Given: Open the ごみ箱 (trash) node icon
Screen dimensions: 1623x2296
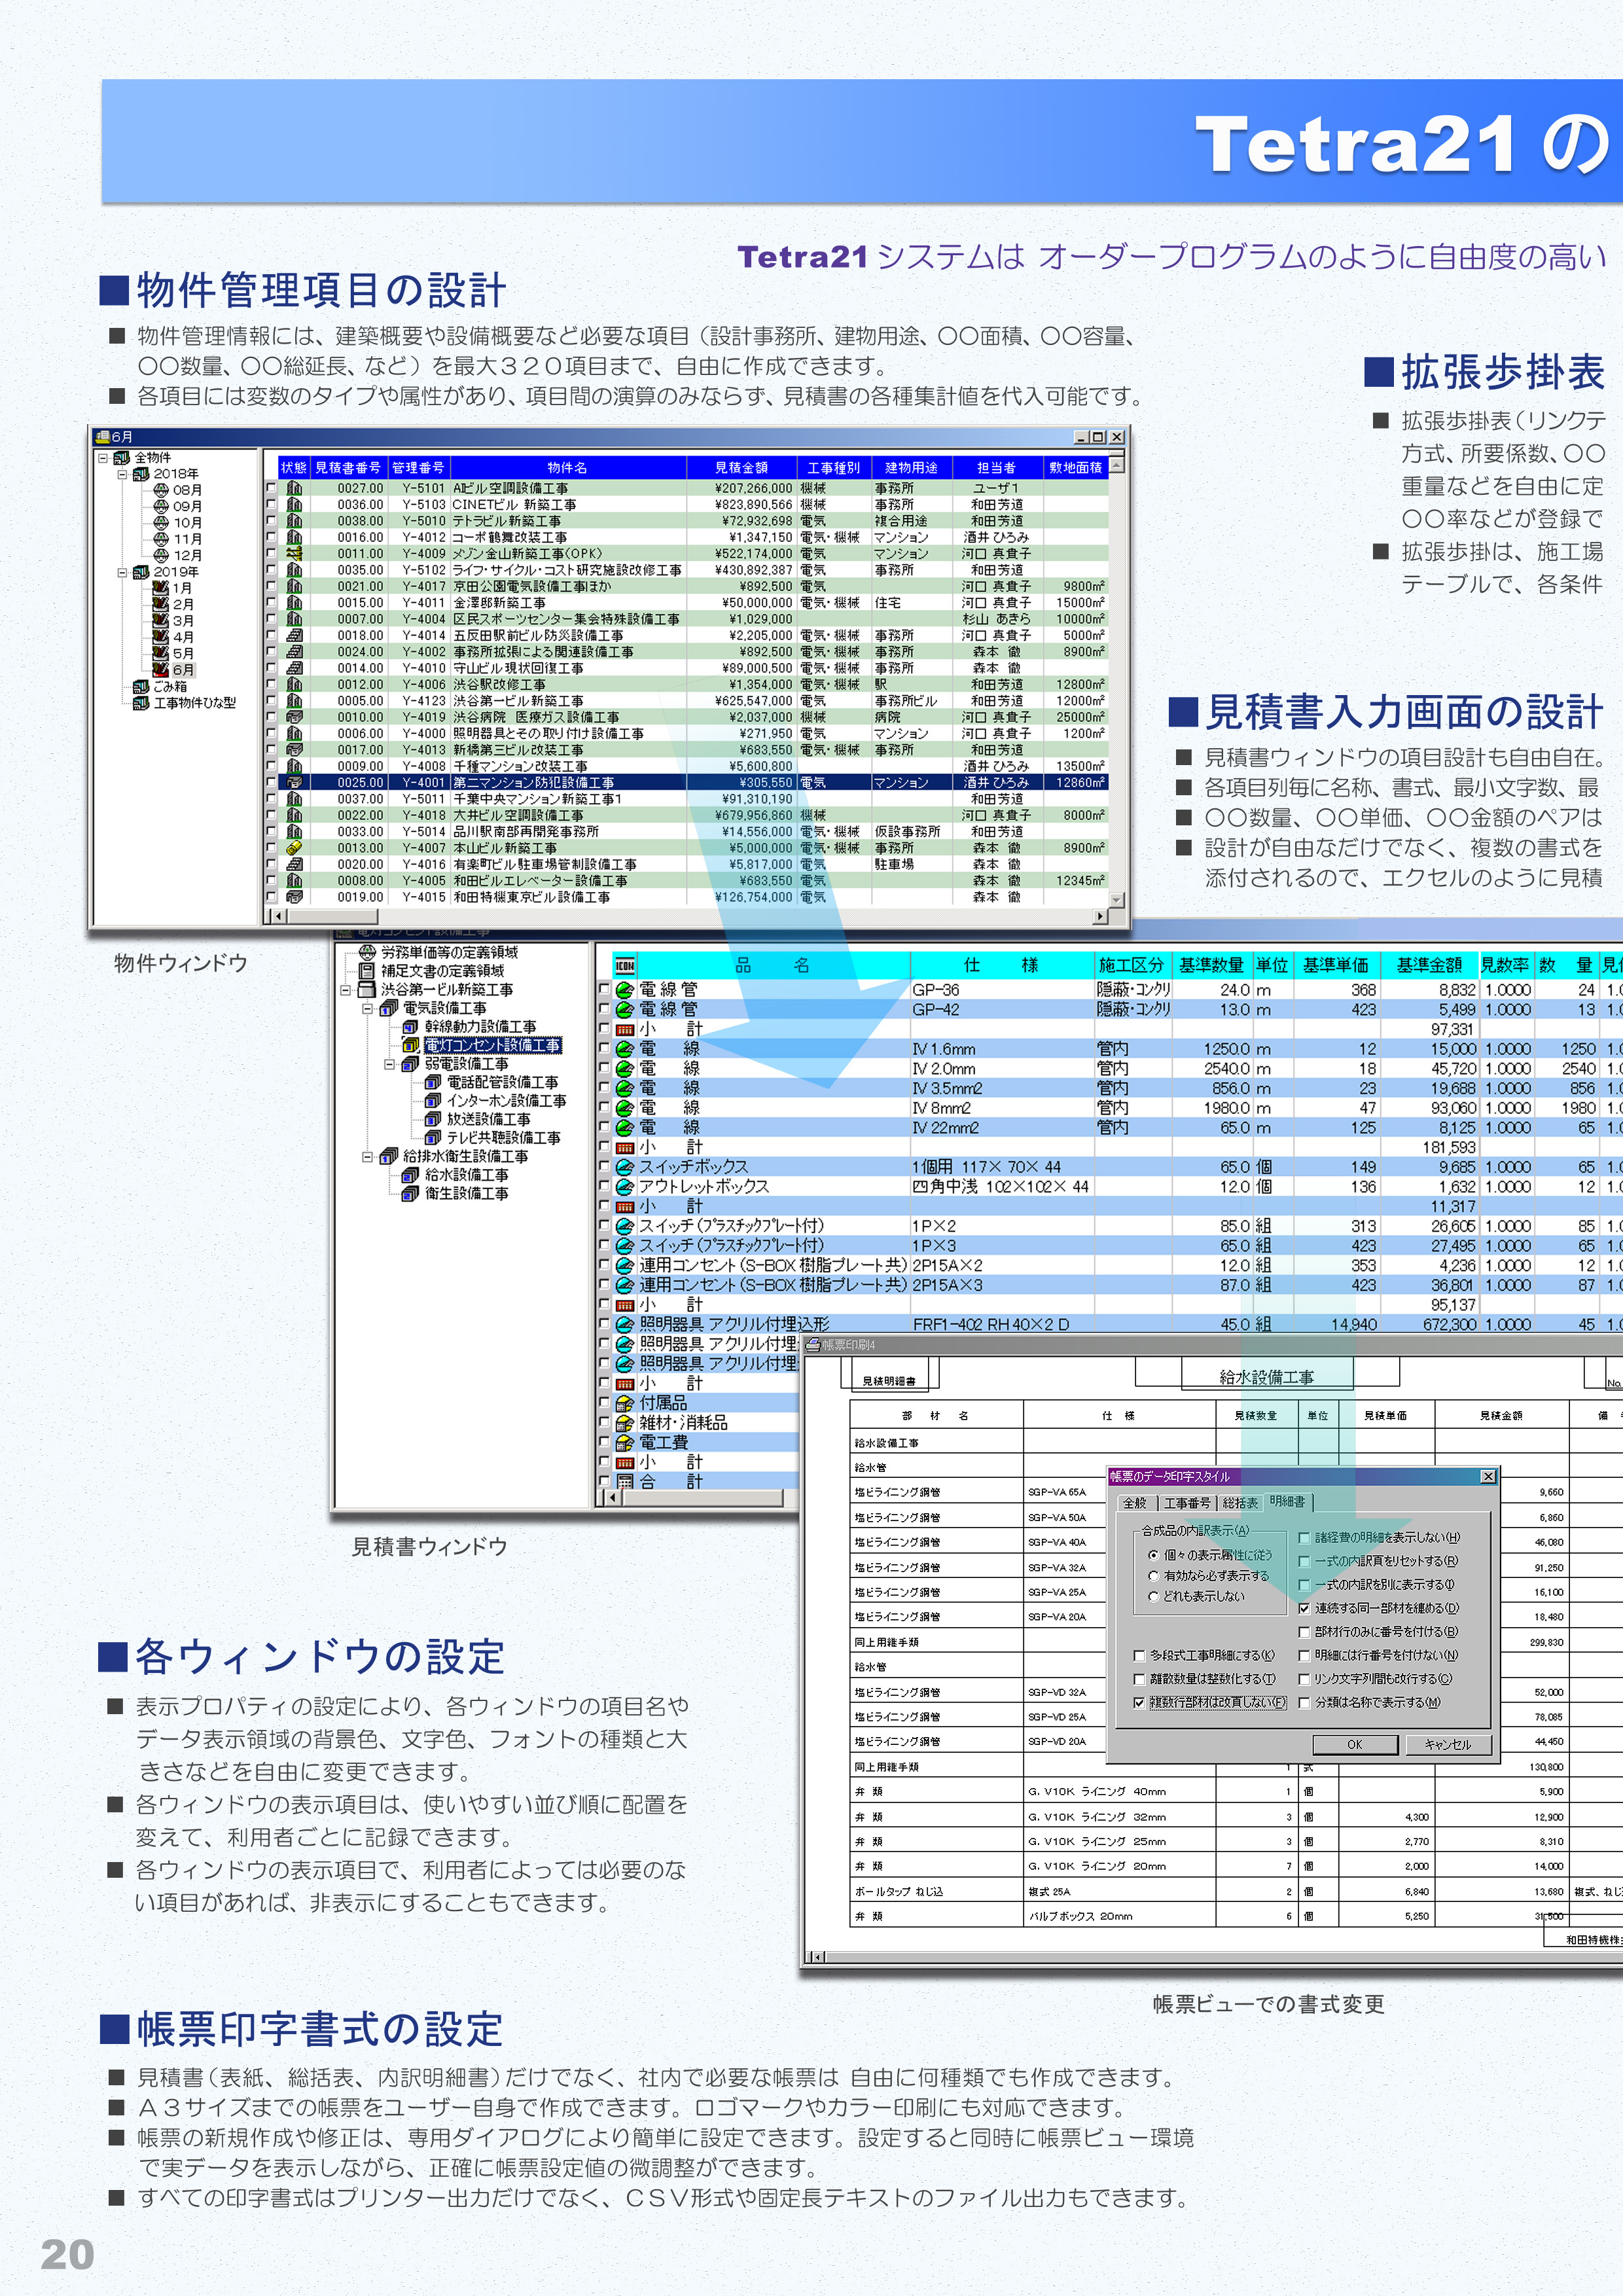Looking at the screenshot, I should tap(142, 687).
